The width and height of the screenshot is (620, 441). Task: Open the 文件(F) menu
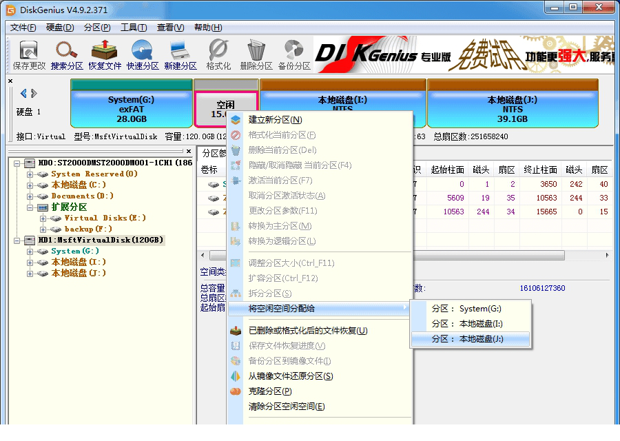pos(23,28)
